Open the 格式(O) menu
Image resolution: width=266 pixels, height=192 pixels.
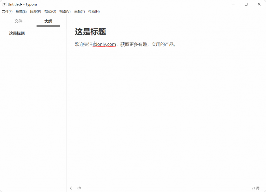(x=50, y=11)
